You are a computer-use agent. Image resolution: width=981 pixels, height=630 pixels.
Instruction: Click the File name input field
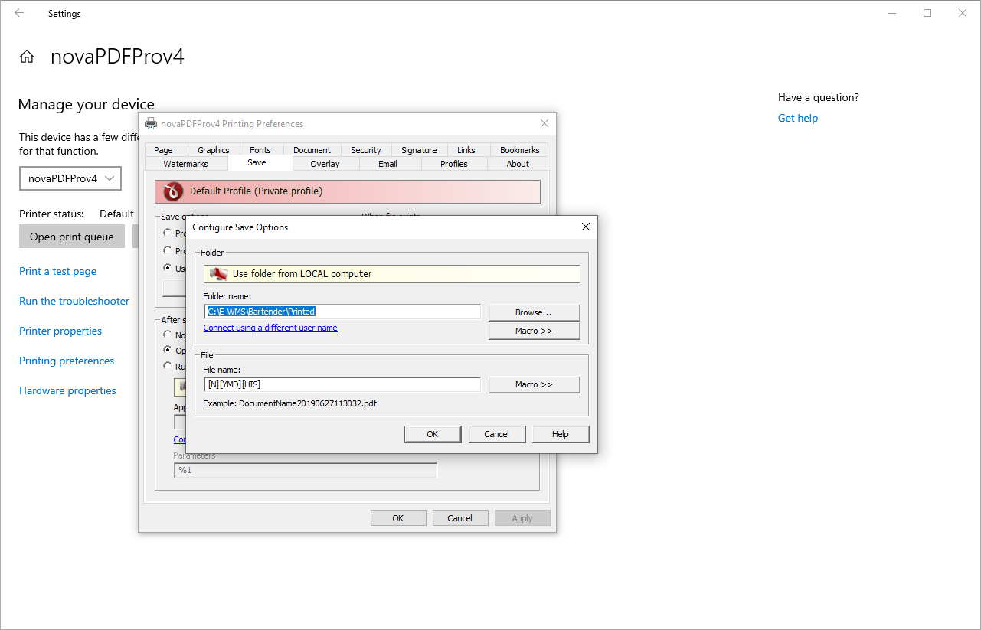342,384
